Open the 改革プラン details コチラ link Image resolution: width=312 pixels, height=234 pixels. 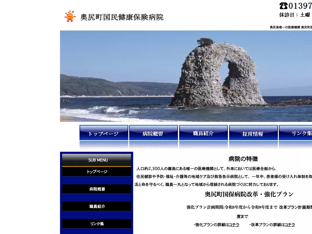tap(290, 225)
